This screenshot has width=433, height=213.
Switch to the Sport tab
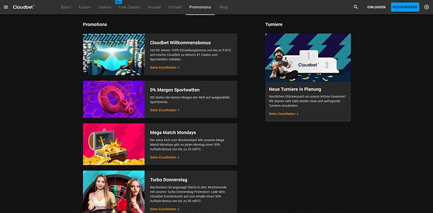[x=66, y=7]
